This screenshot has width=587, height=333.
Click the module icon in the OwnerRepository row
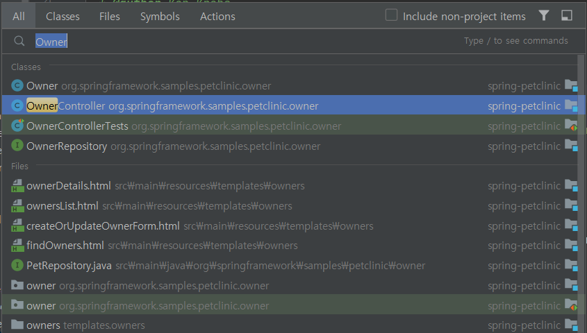point(571,146)
